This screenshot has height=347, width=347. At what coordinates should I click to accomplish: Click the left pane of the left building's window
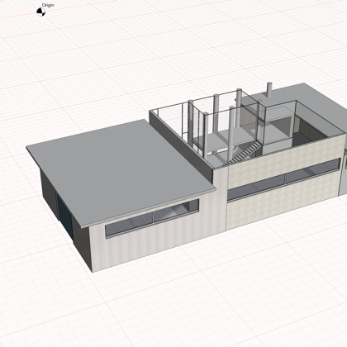(129, 225)
